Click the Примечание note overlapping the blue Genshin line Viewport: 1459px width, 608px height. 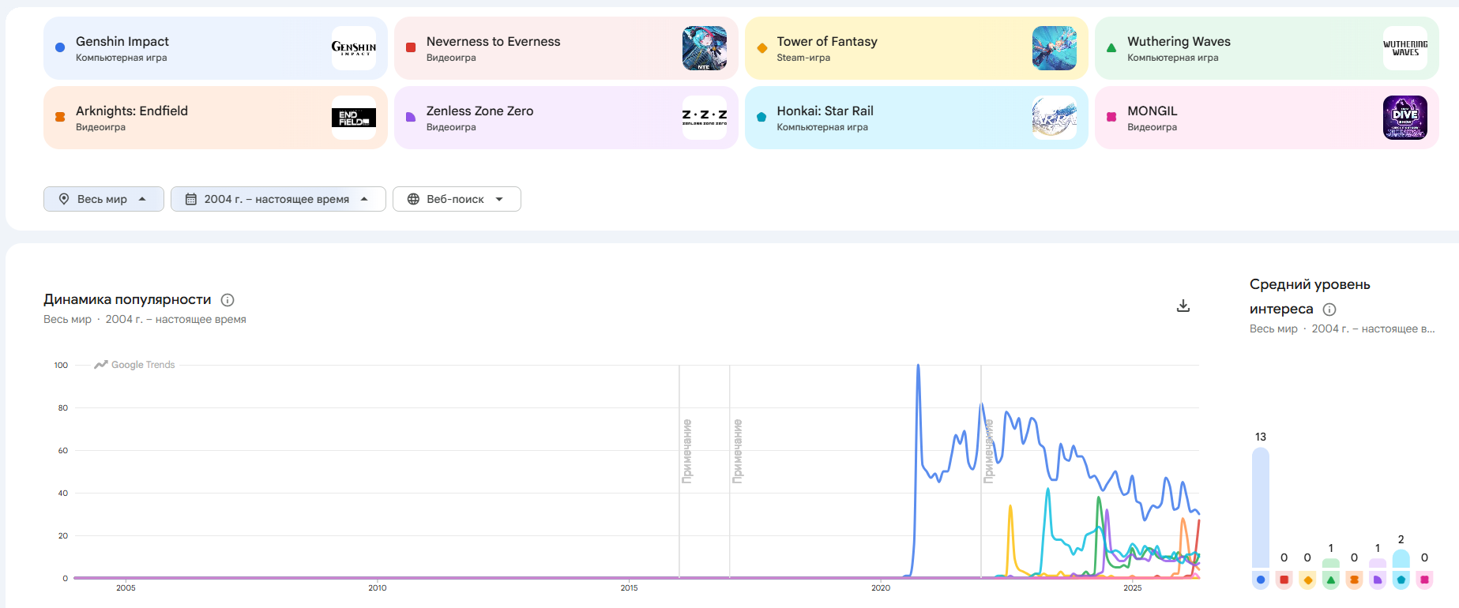point(989,451)
